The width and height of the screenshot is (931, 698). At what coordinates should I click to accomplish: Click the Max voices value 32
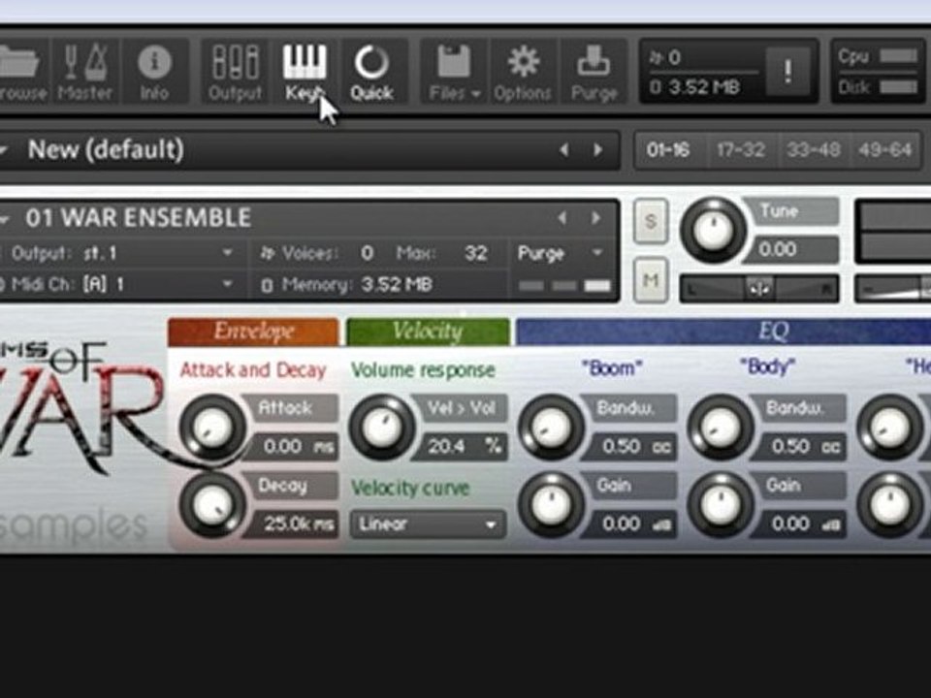click(475, 253)
